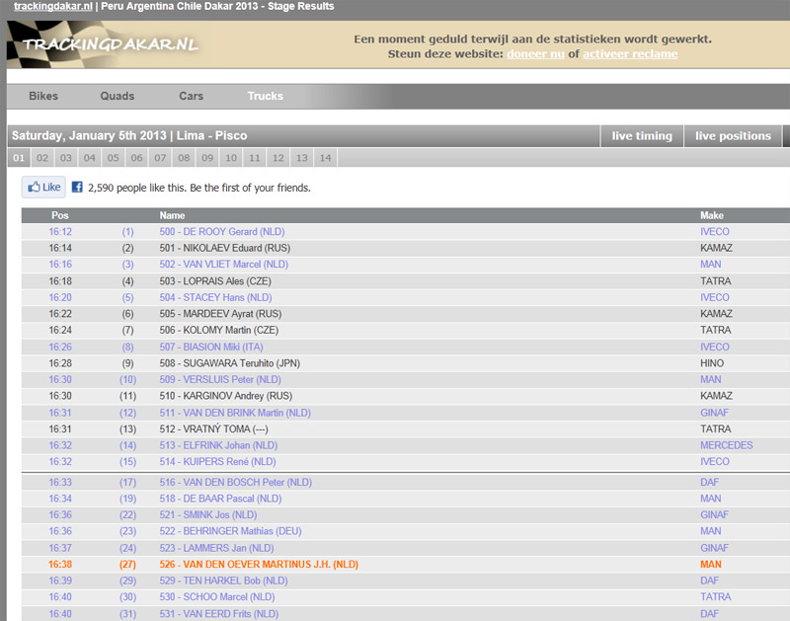Viewport: 790px width, 621px height.
Task: Open 523 - LAMMERS Jan entry
Action: [x=216, y=548]
